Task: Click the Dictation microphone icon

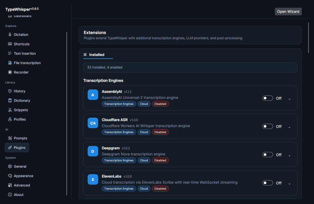Action: 10,35
